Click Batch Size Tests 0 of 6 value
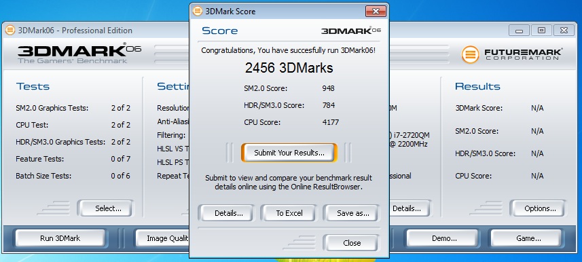Viewport: 582px width, 262px height. pos(121,176)
